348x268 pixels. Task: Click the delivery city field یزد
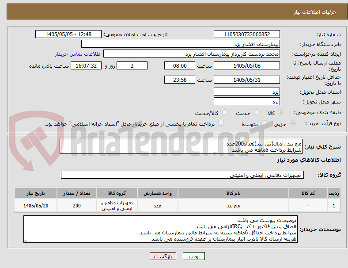247,102
